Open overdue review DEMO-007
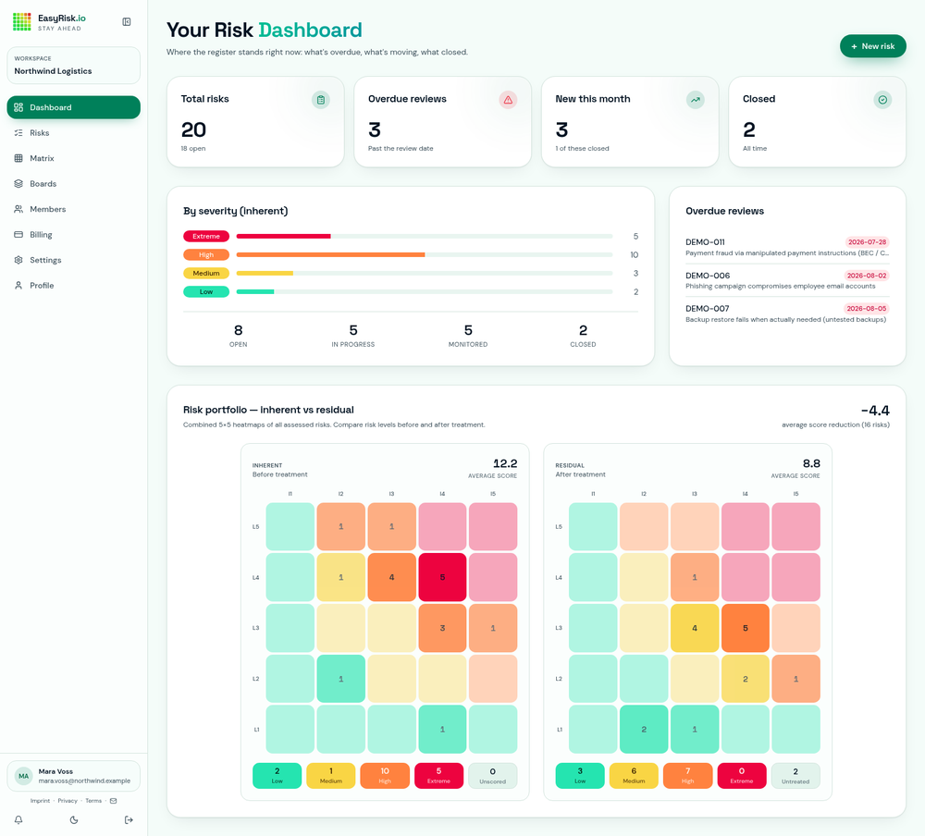This screenshot has height=836, width=925. click(787, 313)
